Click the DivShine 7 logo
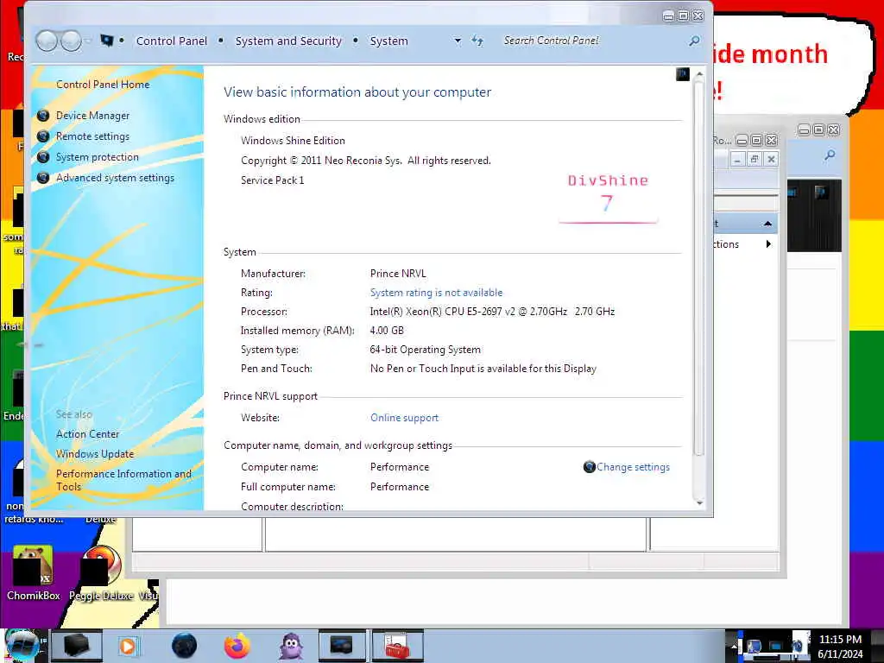This screenshot has height=663, width=884. 608,198
